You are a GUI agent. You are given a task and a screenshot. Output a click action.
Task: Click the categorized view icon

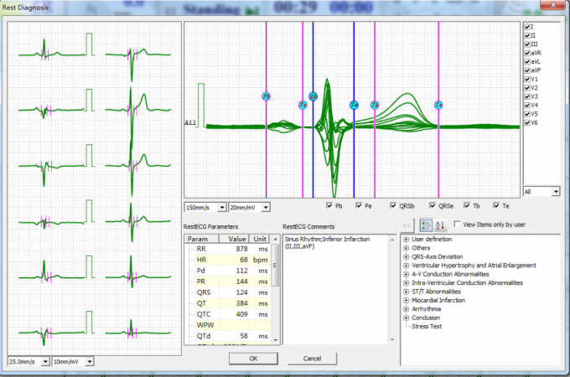pyautogui.click(x=426, y=225)
